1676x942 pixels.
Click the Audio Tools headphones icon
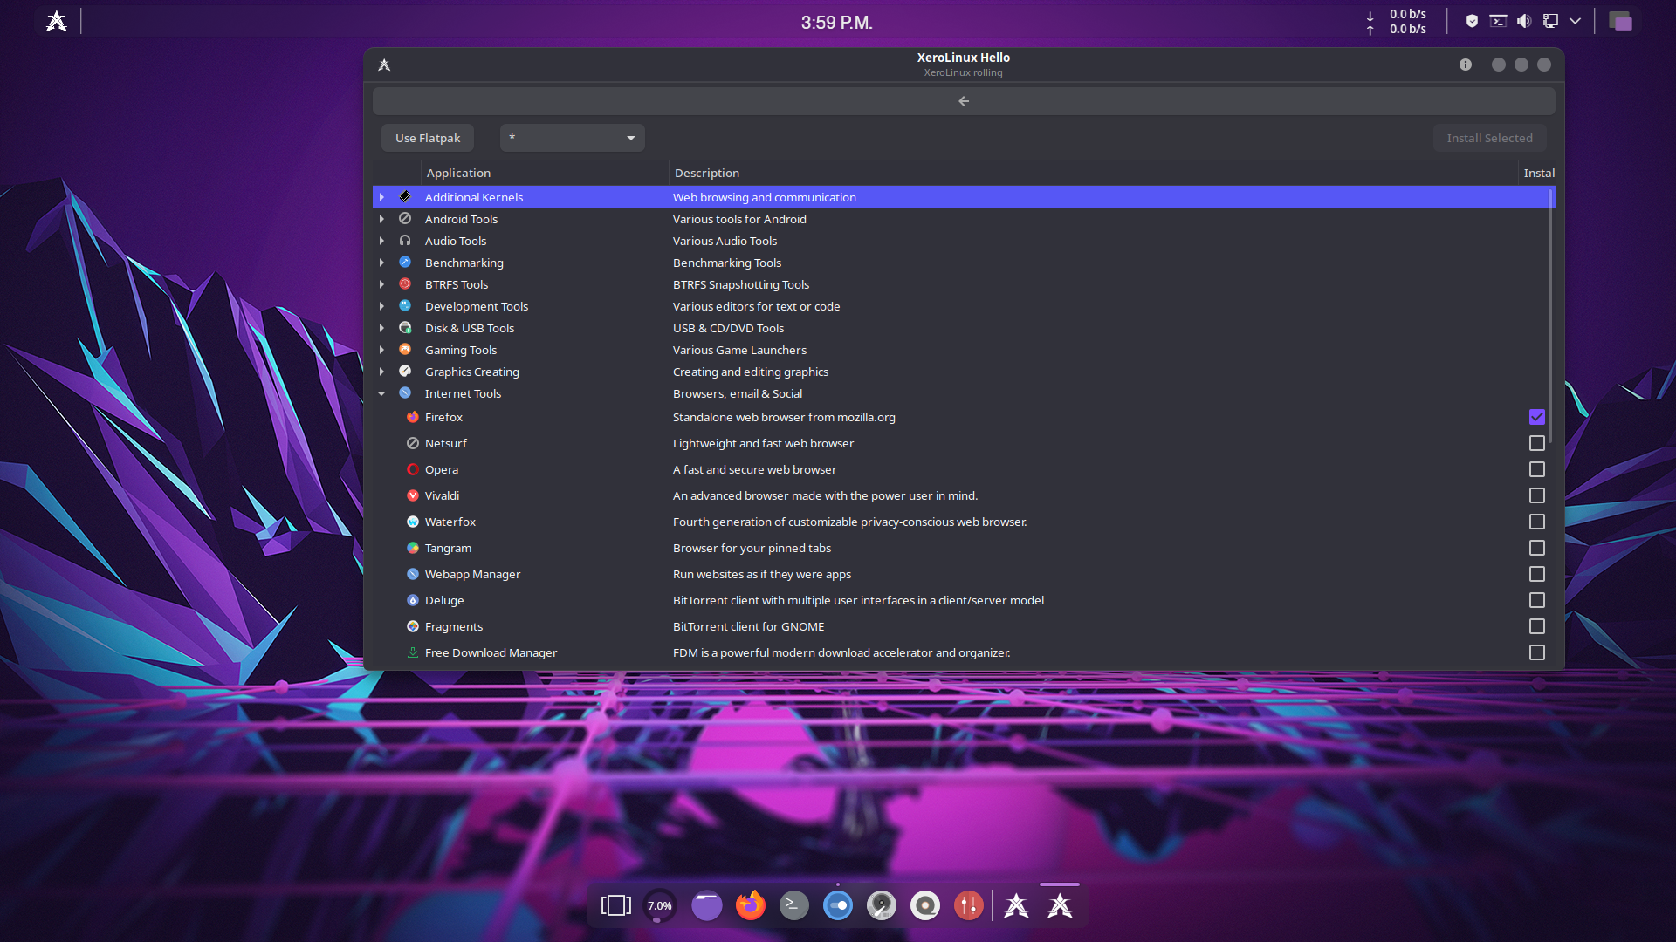click(405, 241)
